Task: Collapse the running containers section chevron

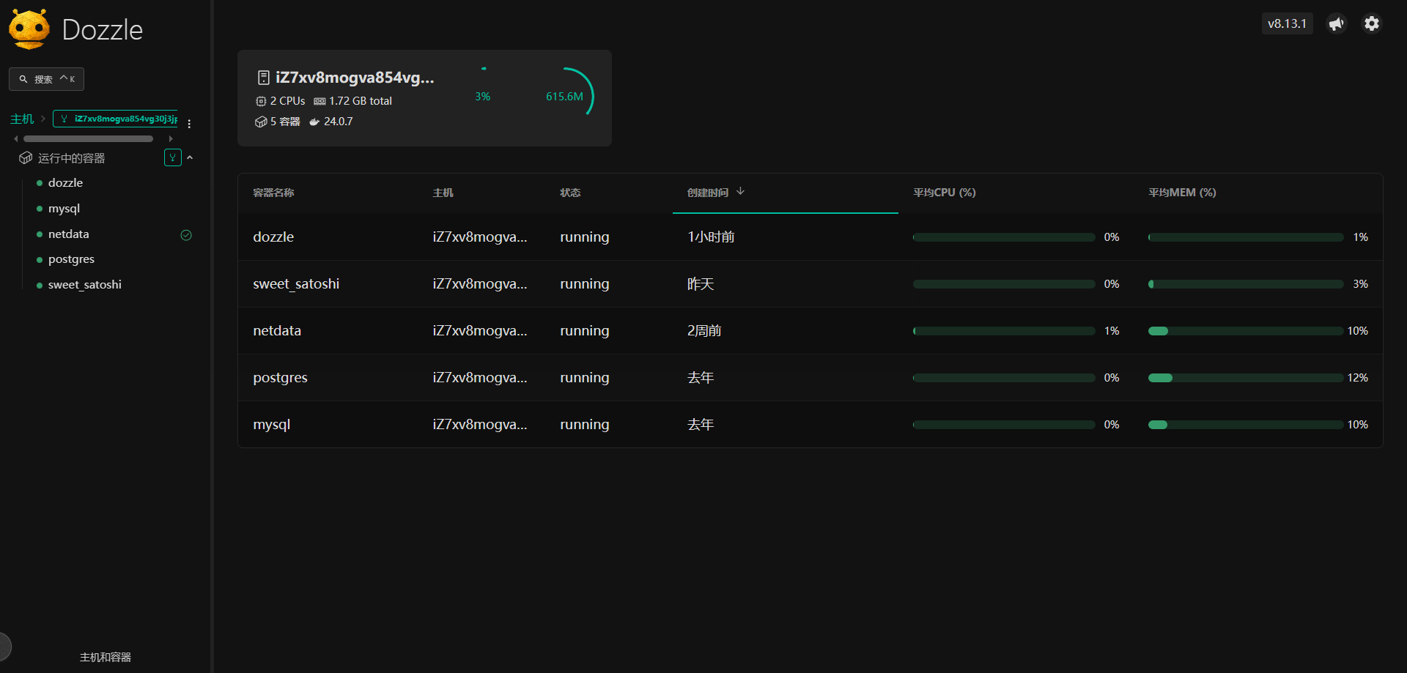Action: pyautogui.click(x=190, y=157)
